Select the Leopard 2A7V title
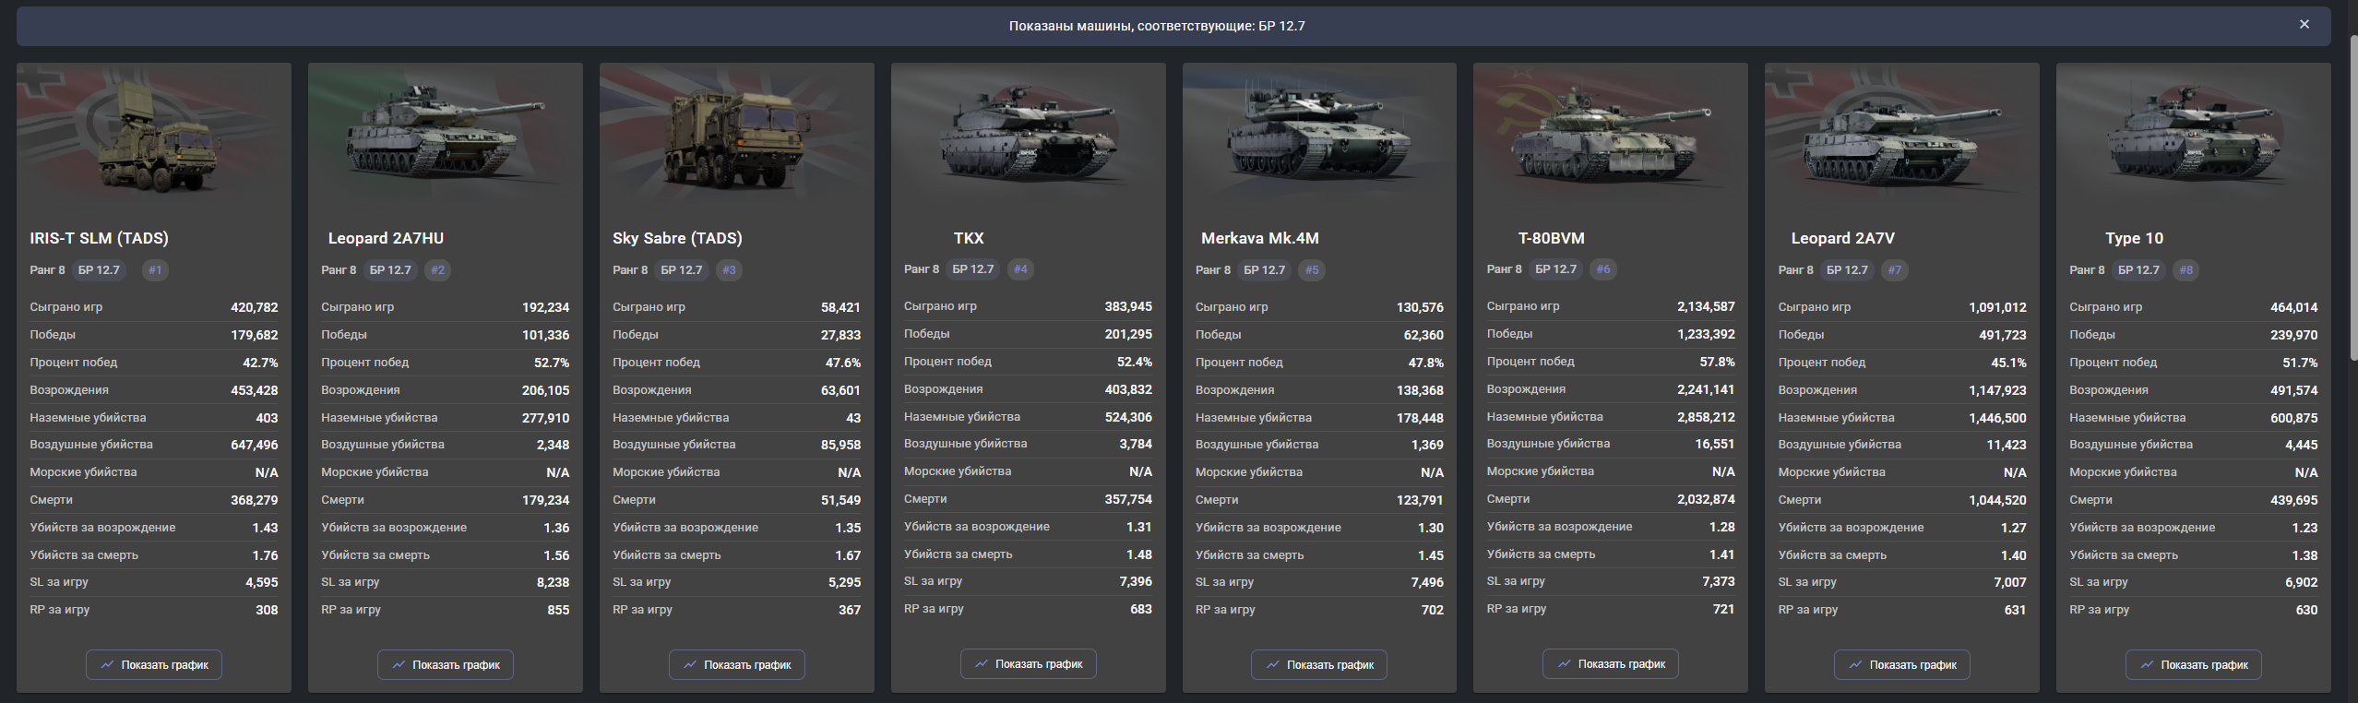 click(1843, 238)
